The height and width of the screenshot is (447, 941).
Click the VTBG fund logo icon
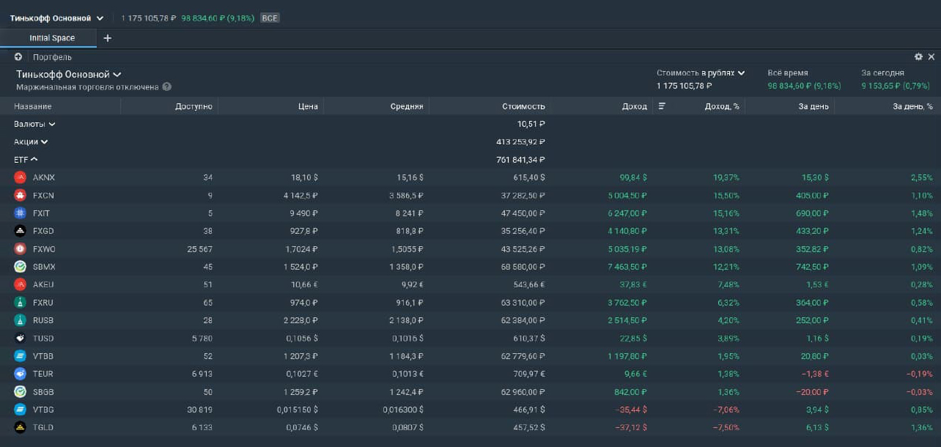(x=20, y=410)
